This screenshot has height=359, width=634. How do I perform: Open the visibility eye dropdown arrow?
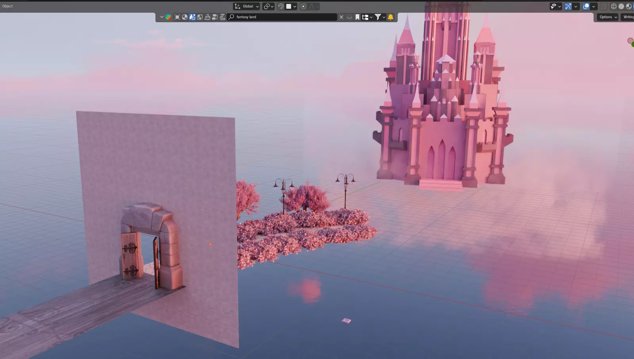559,6
